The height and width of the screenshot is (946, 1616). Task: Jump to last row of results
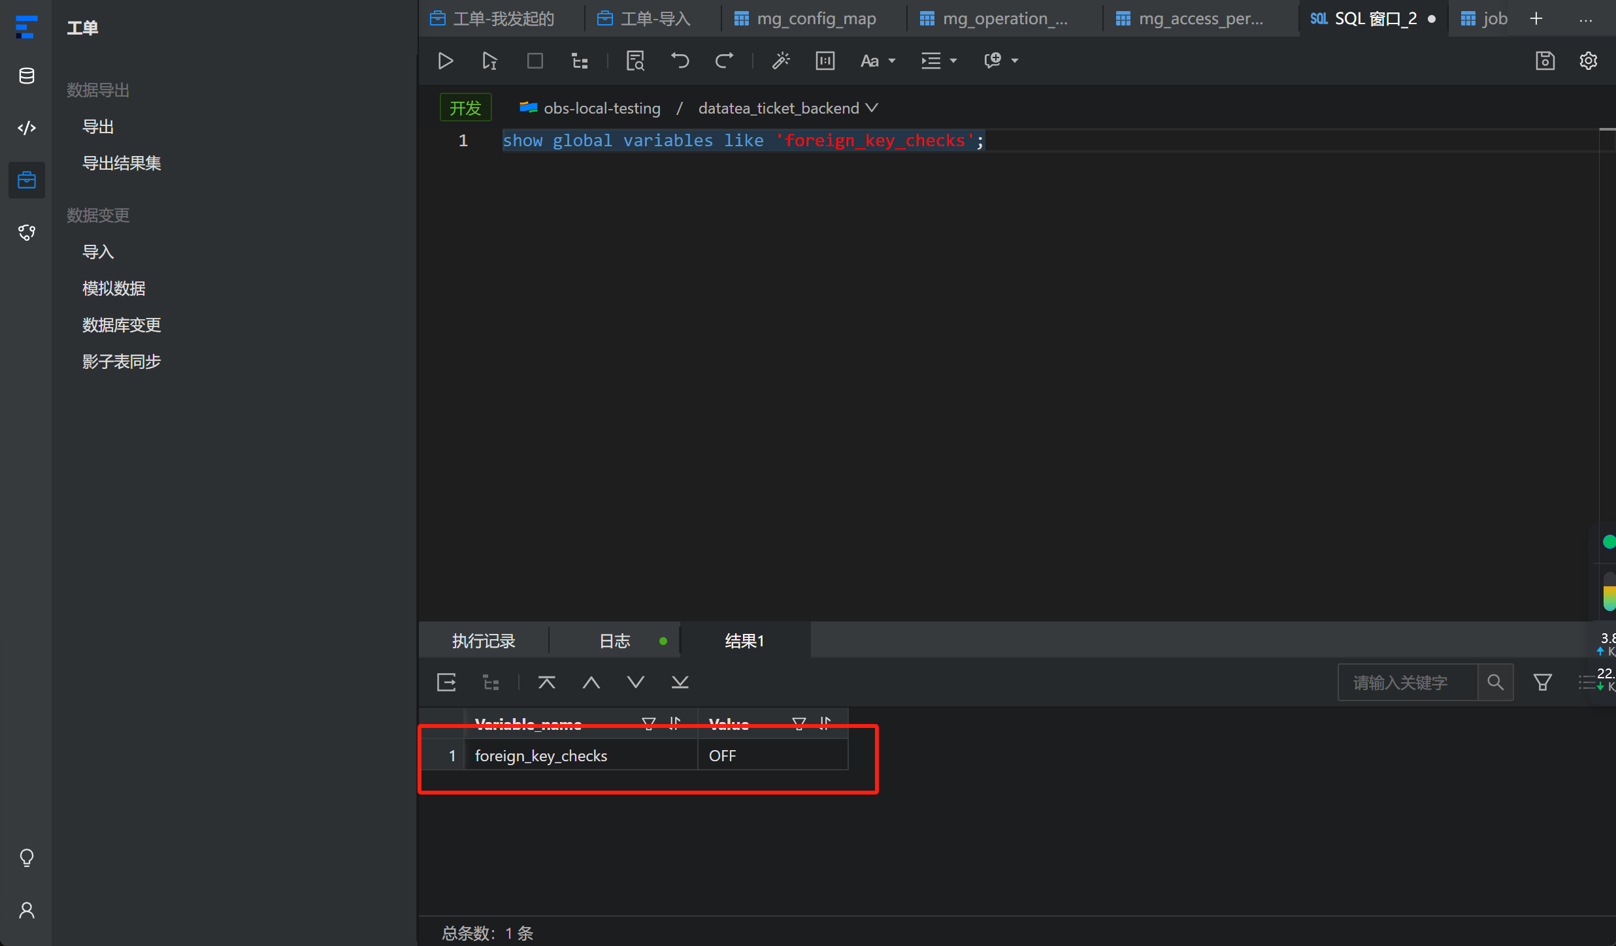pos(680,683)
